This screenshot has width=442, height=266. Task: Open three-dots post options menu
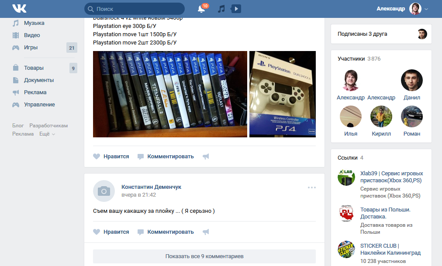(x=311, y=188)
